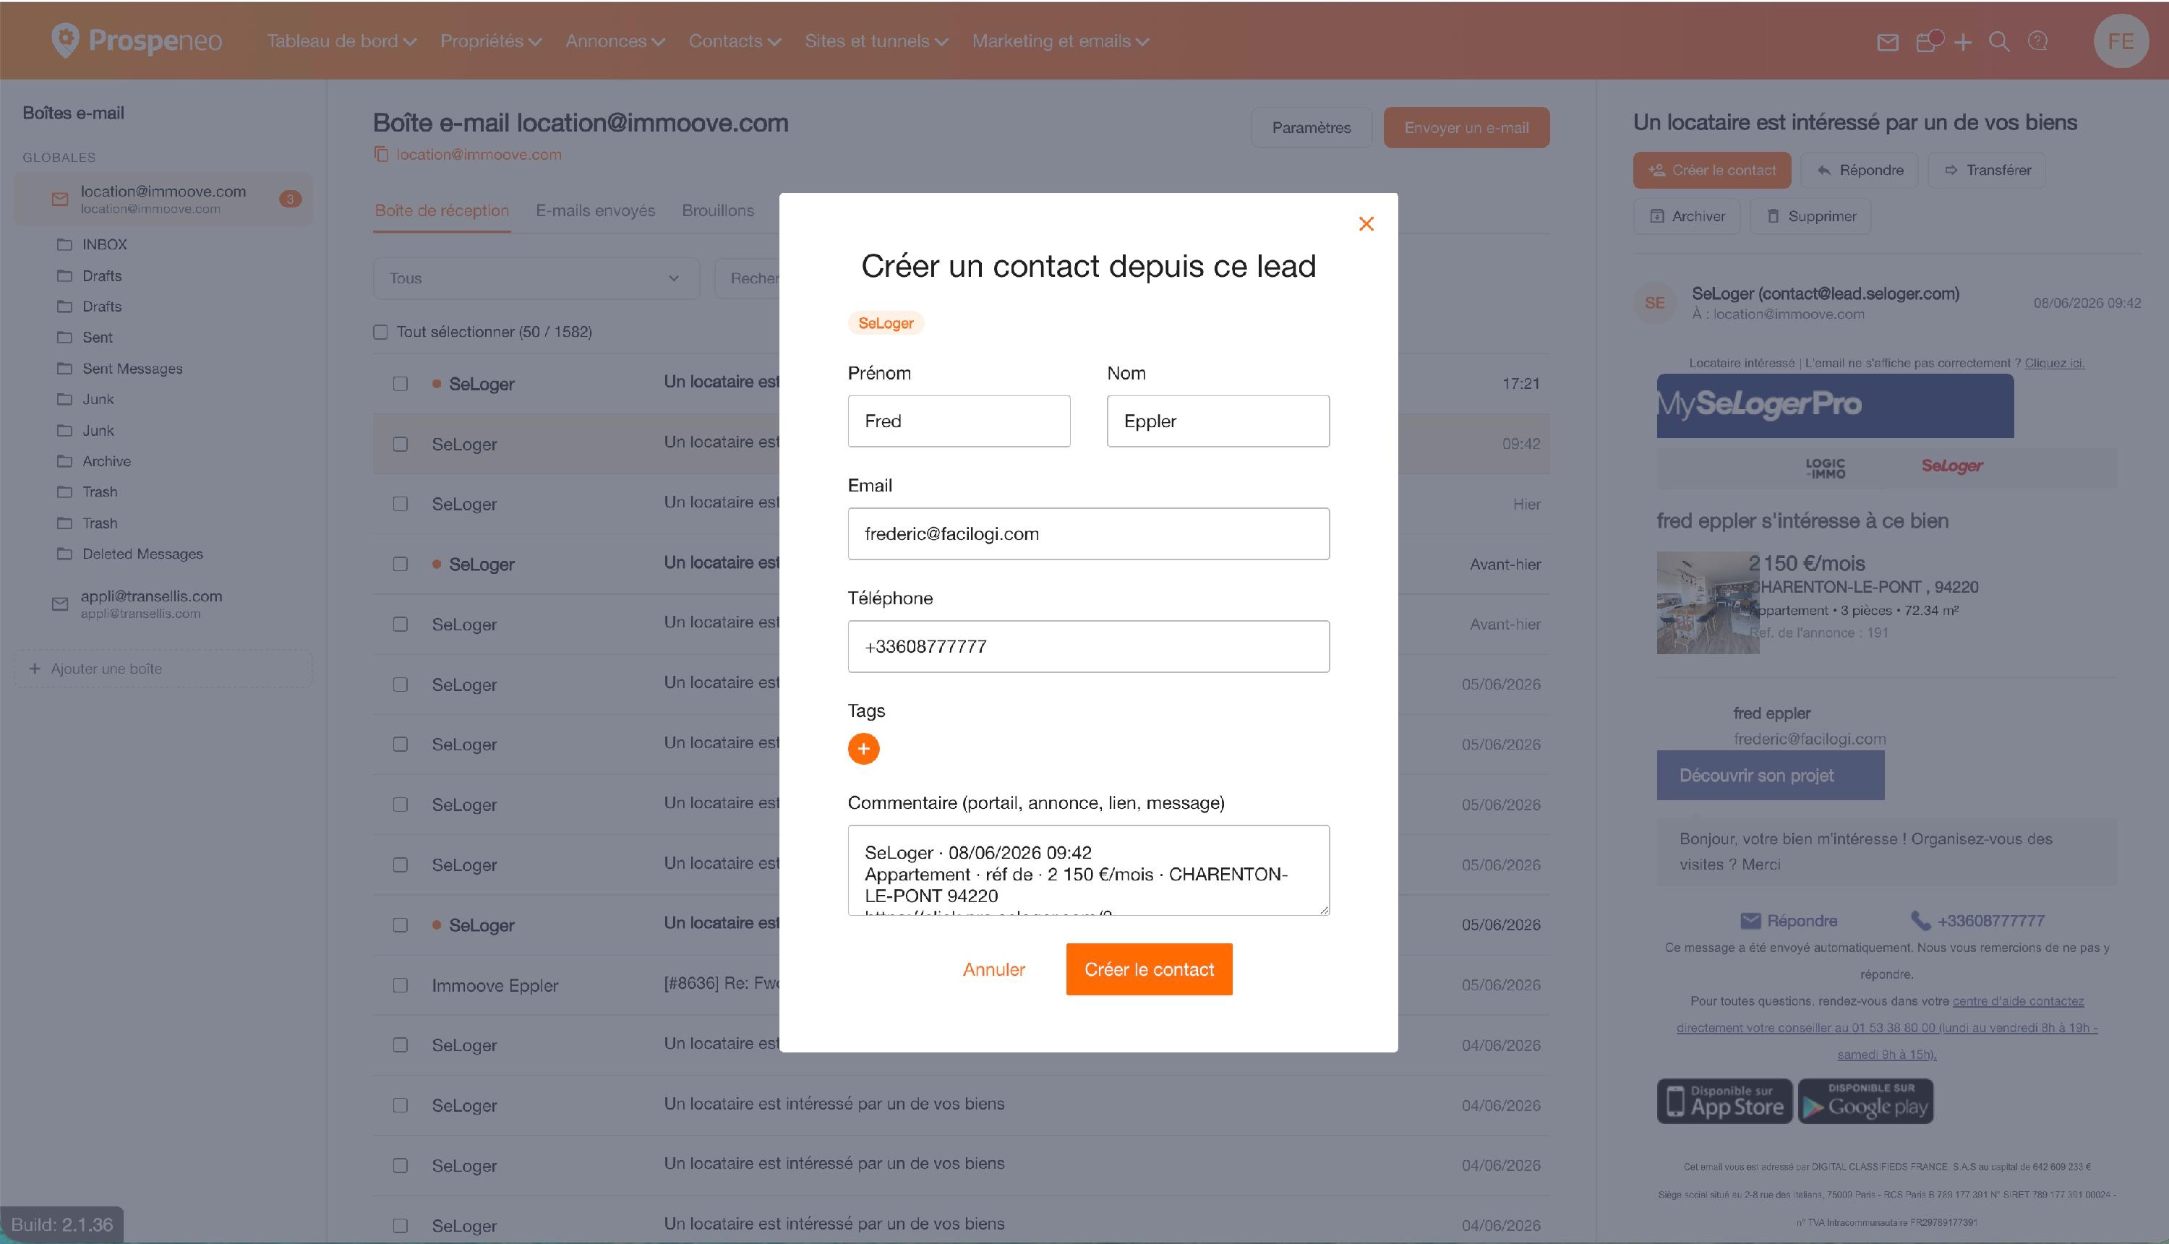Open the mail envelope icon in header
2169x1244 pixels.
coord(1887,42)
